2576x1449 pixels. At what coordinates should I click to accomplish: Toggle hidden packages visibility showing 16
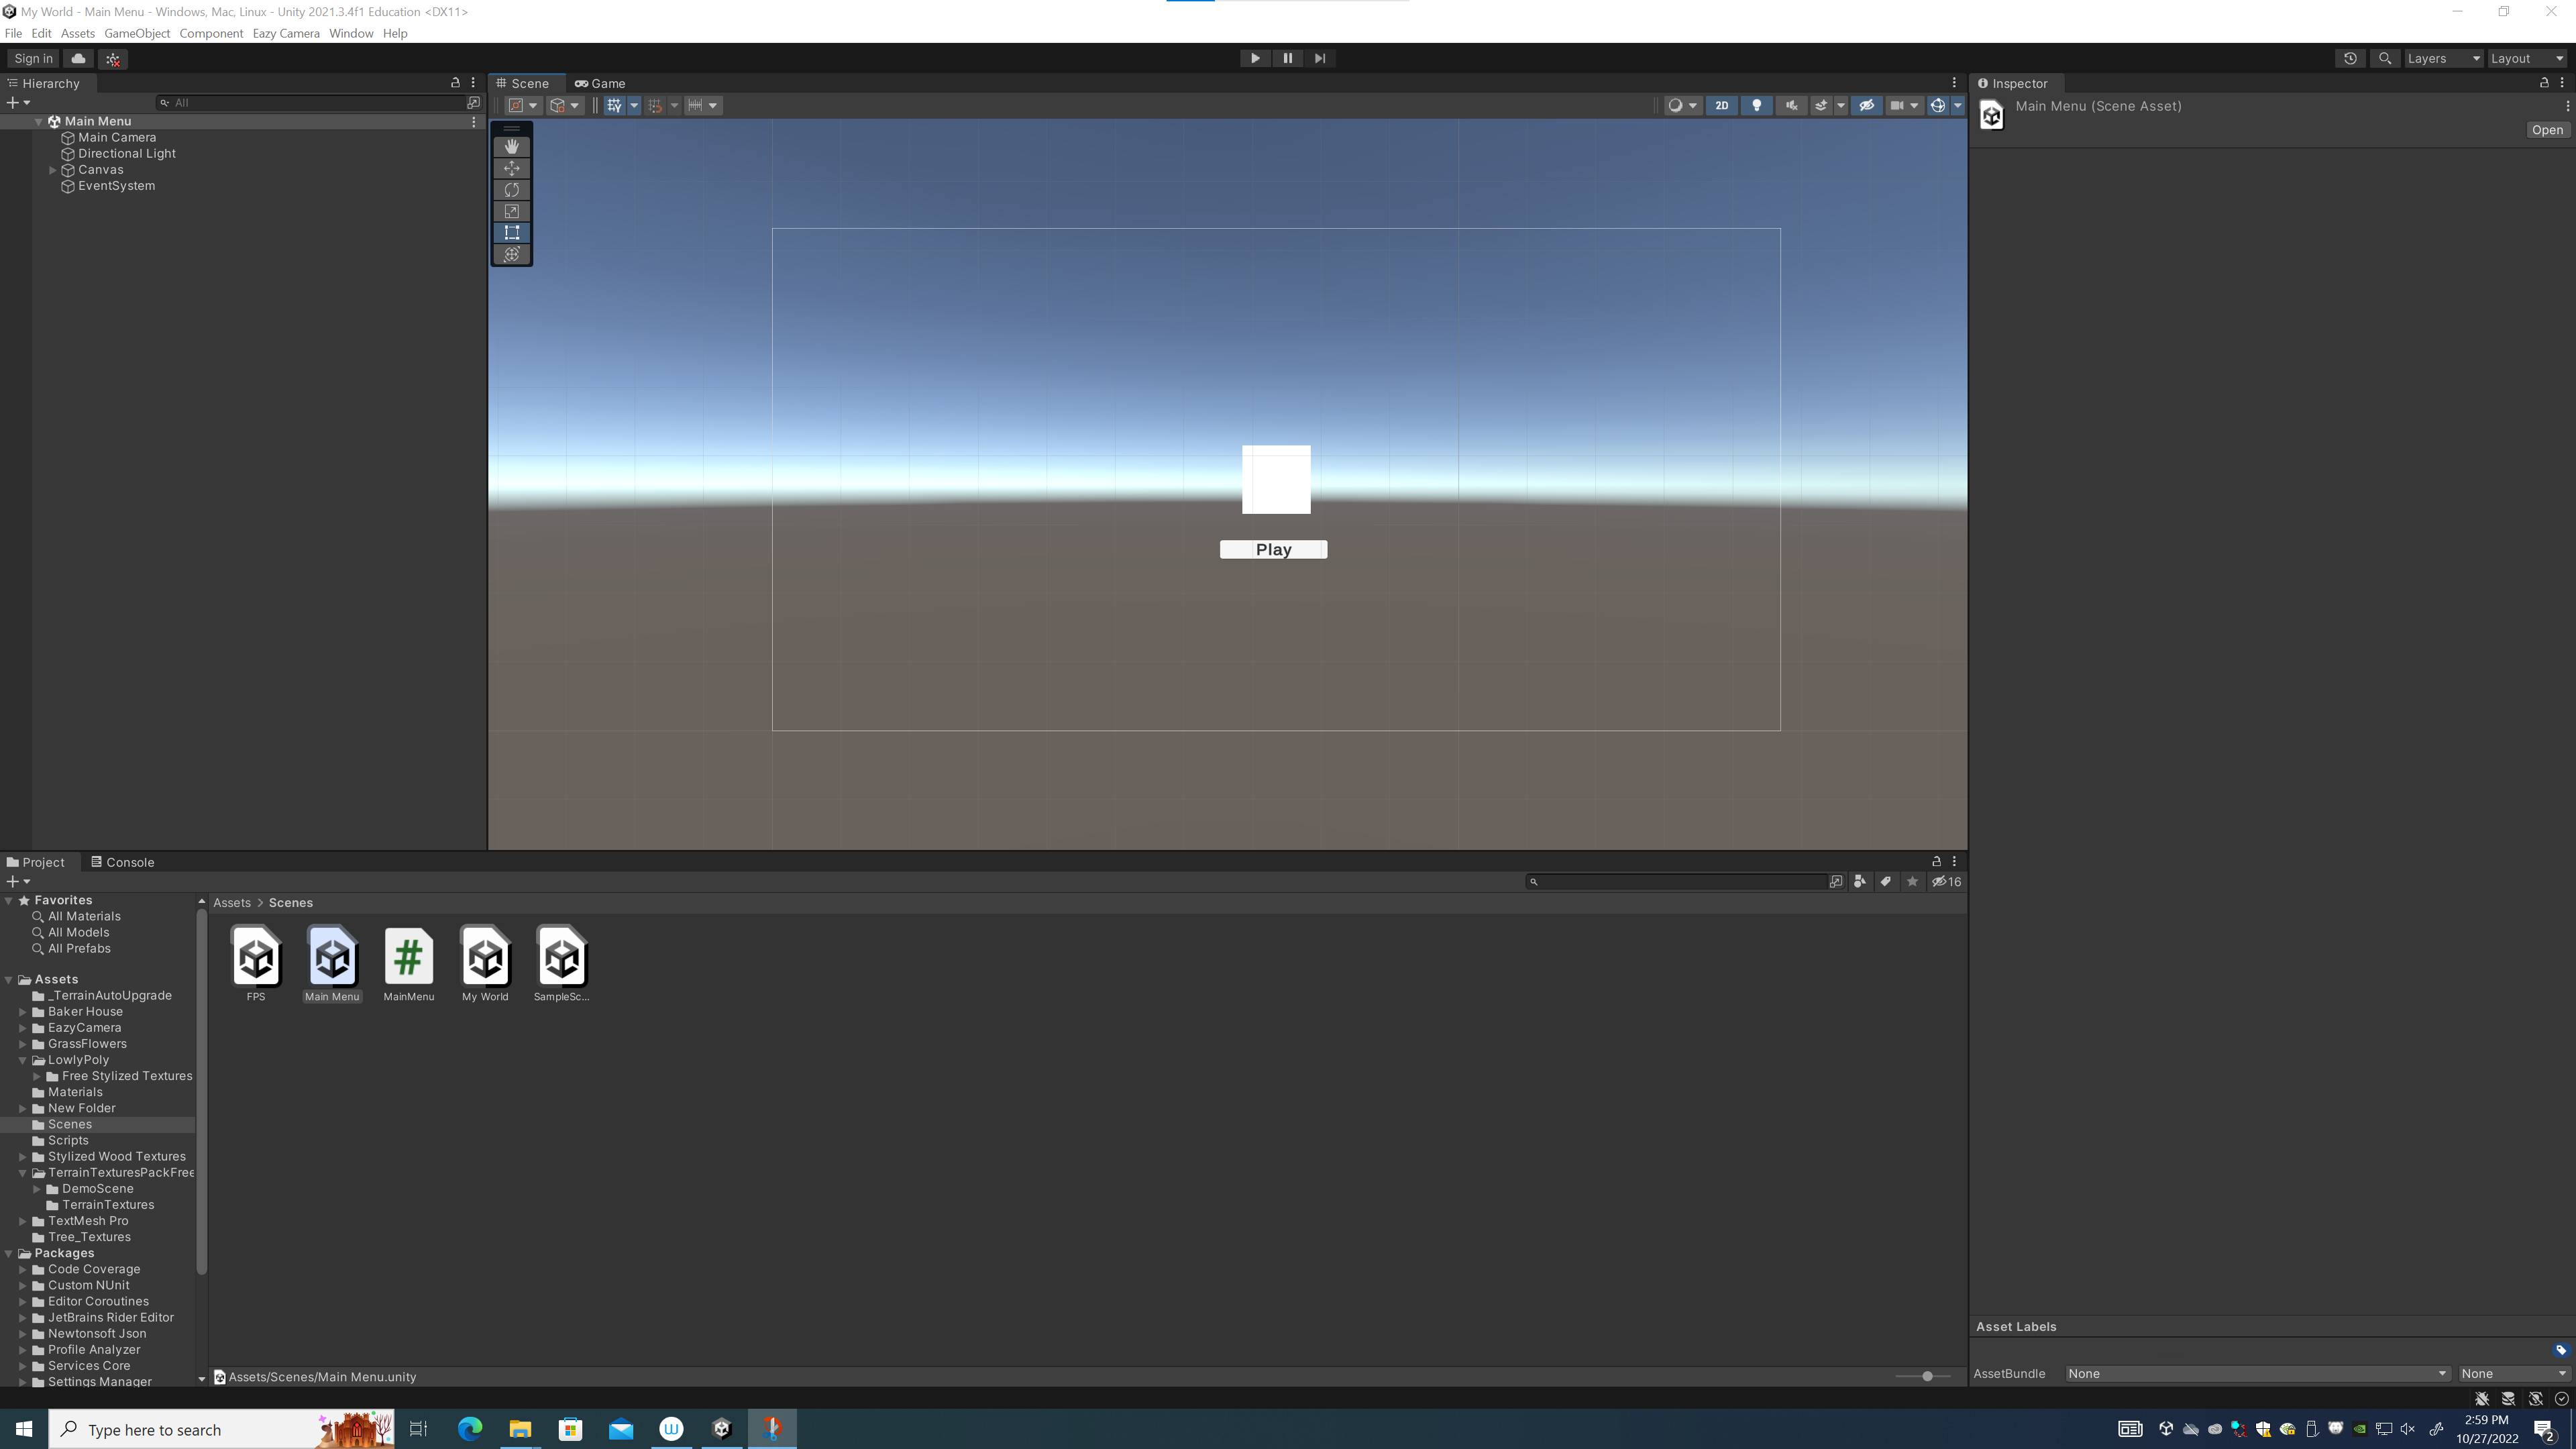coord(1946,881)
